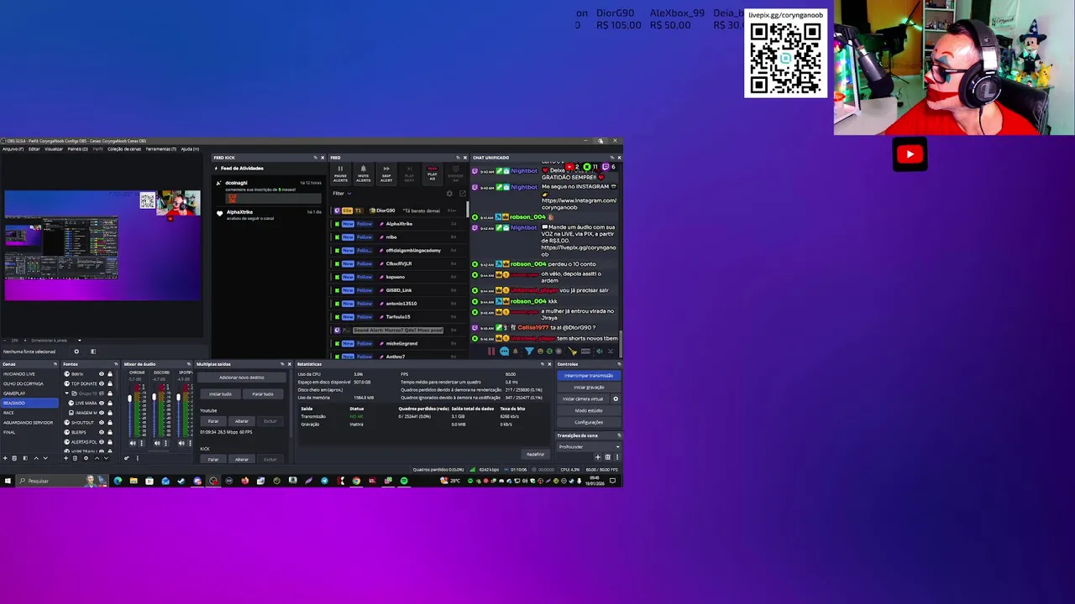Screen dimensions: 1075x604
Task: Select the OLHO DO CORYNGA scene
Action: [x=30, y=383]
